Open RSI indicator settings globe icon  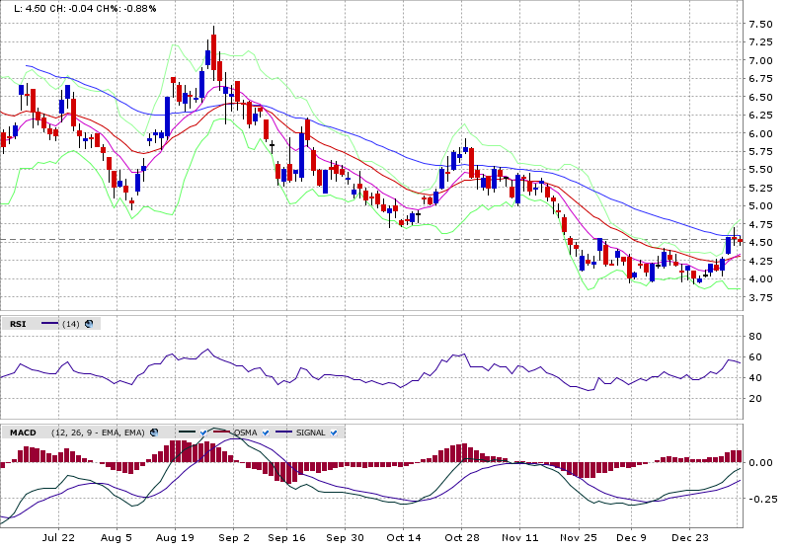point(89,324)
